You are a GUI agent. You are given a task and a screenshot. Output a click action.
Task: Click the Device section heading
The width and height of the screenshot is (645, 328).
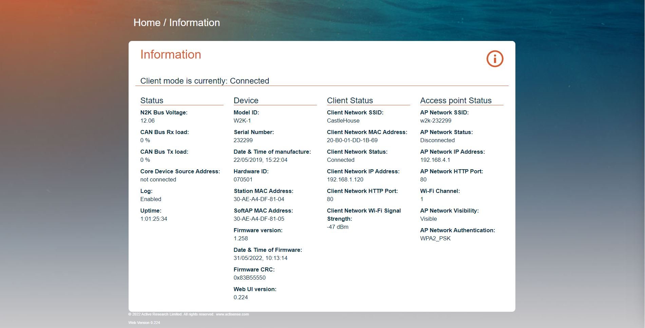246,101
